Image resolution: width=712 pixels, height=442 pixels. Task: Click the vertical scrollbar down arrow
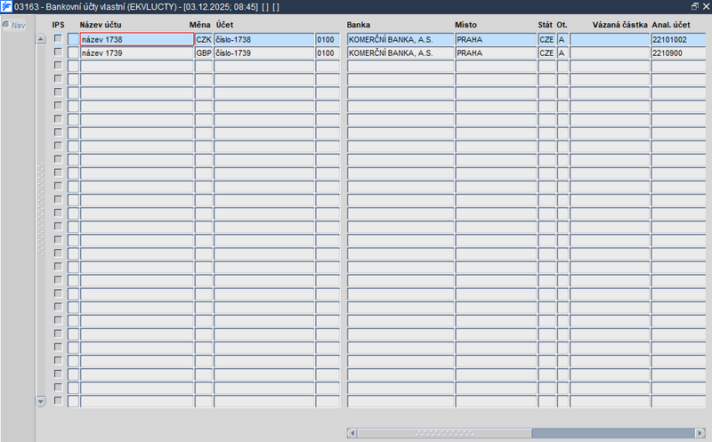41,401
